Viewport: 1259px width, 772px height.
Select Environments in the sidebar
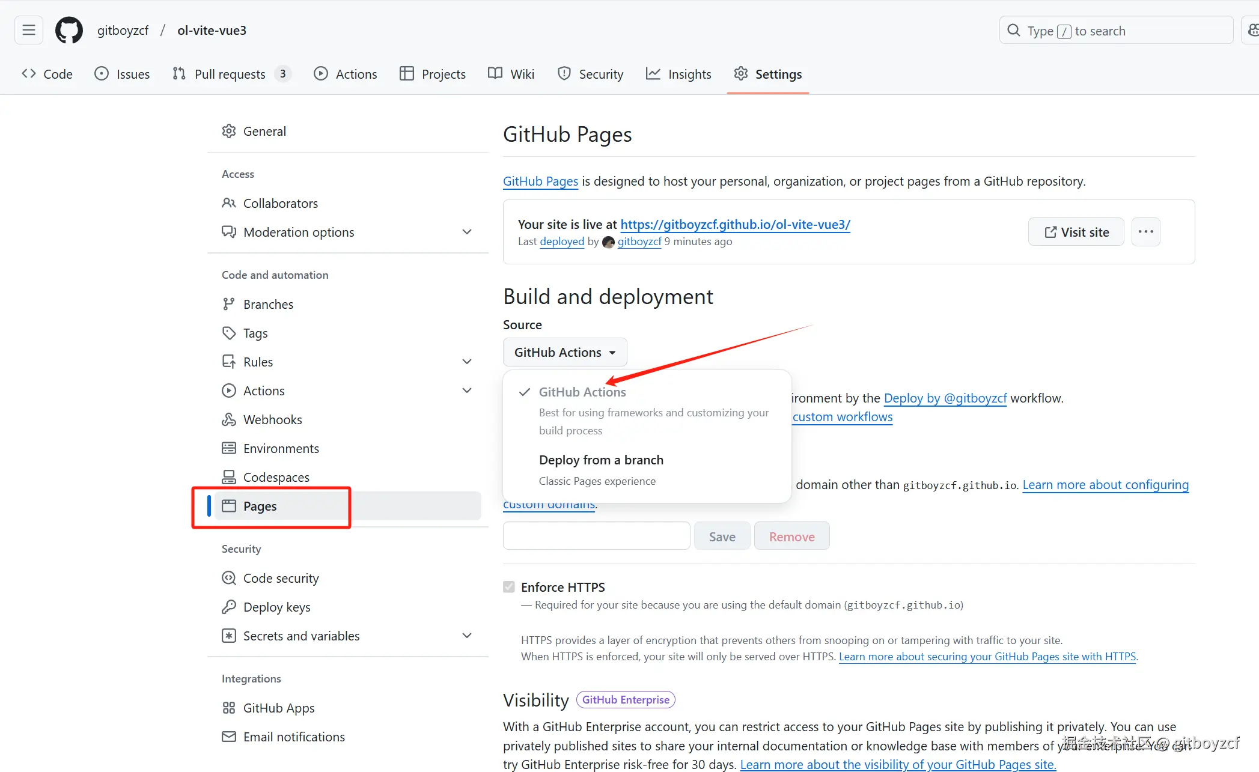pos(281,448)
